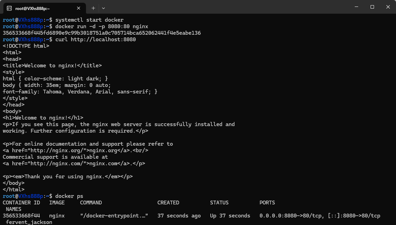The image size is (396, 225).
Task: Maximize the terminal window
Action: (x=372, y=7)
